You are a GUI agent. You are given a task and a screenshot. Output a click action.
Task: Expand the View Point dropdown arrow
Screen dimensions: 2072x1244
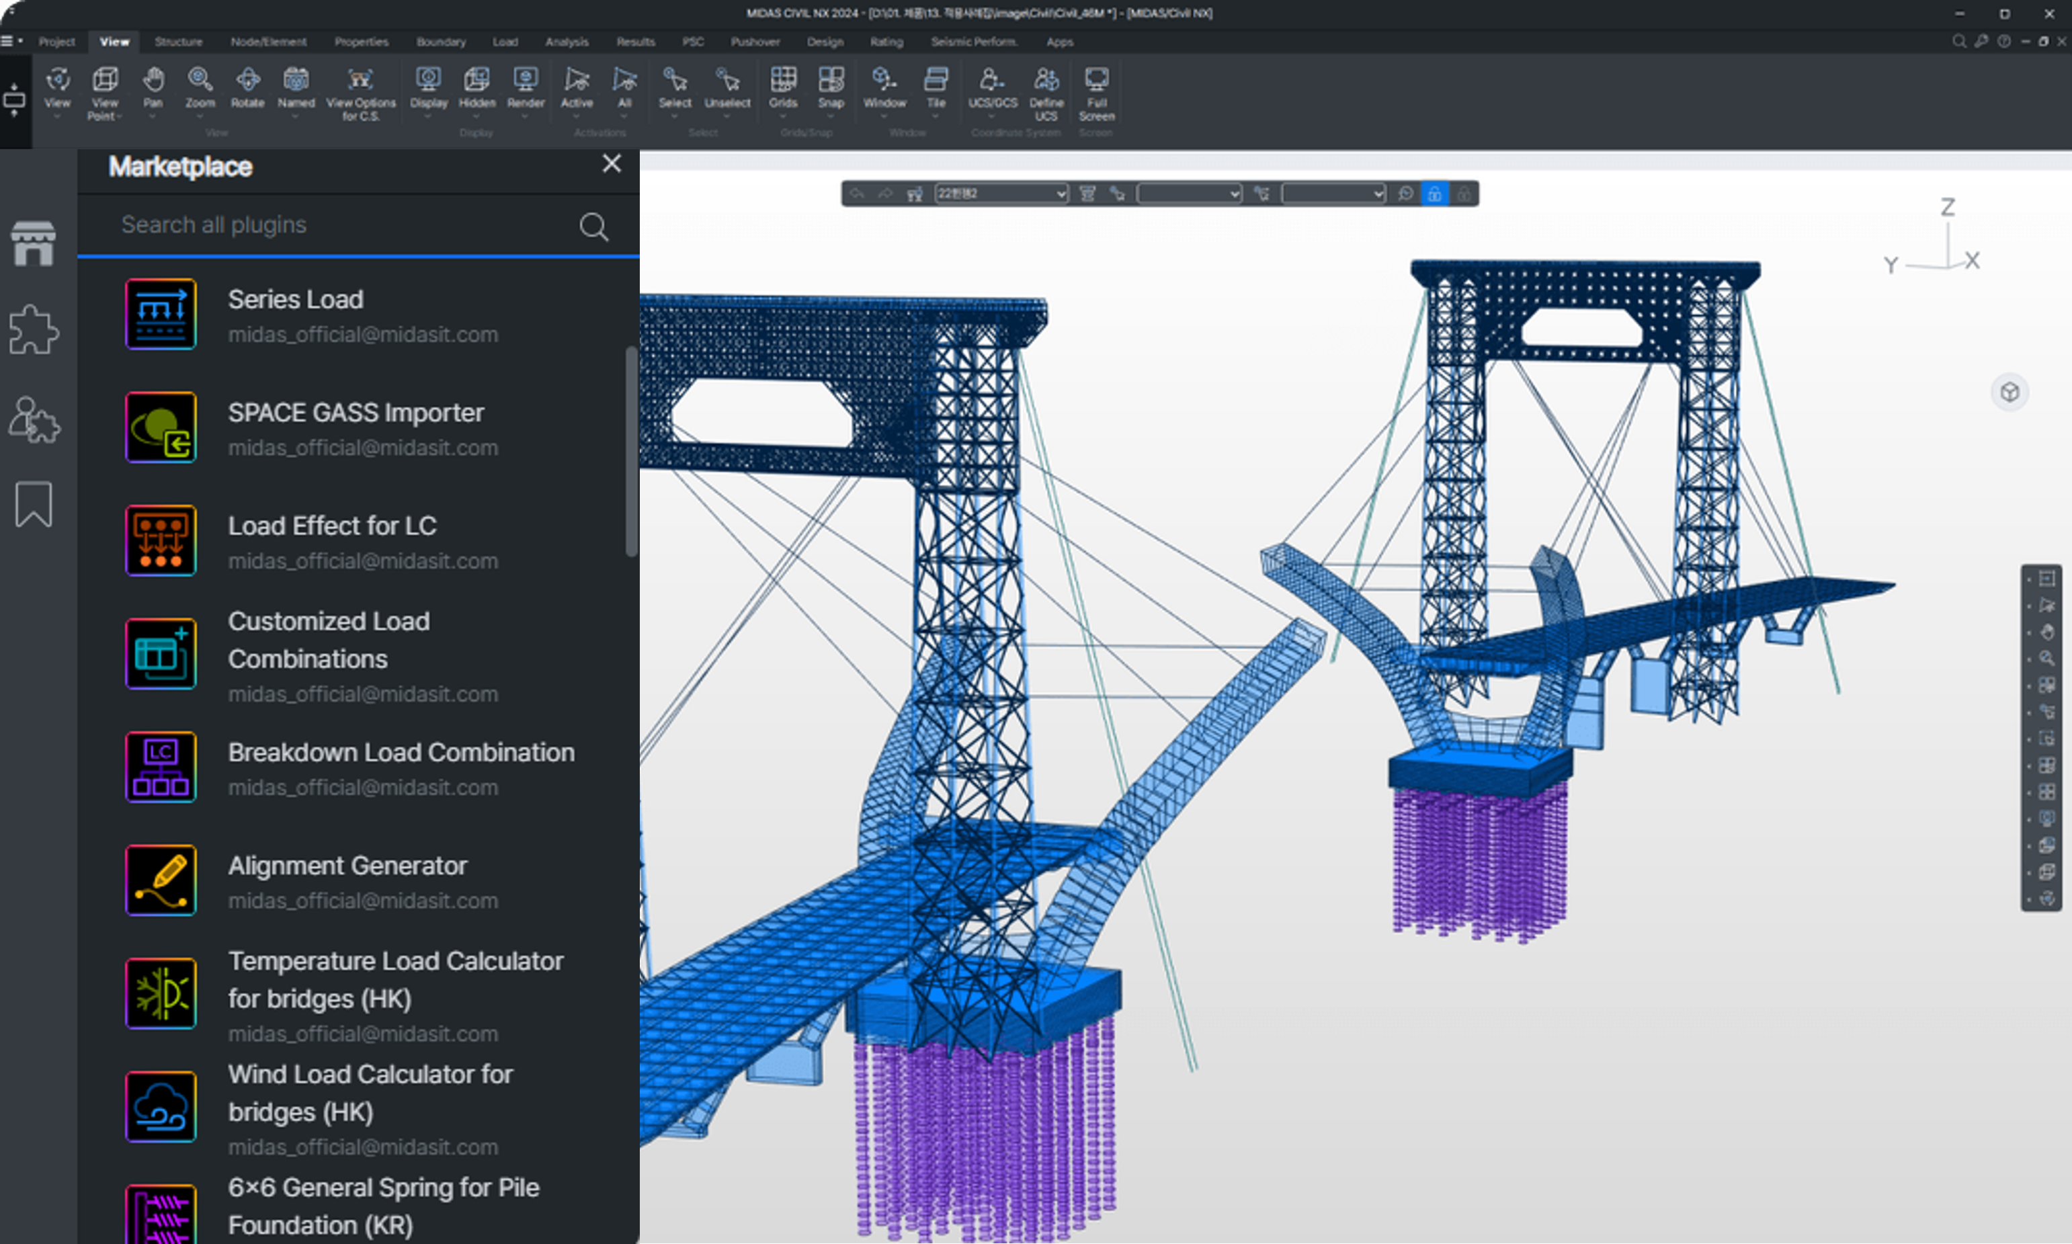(x=120, y=118)
